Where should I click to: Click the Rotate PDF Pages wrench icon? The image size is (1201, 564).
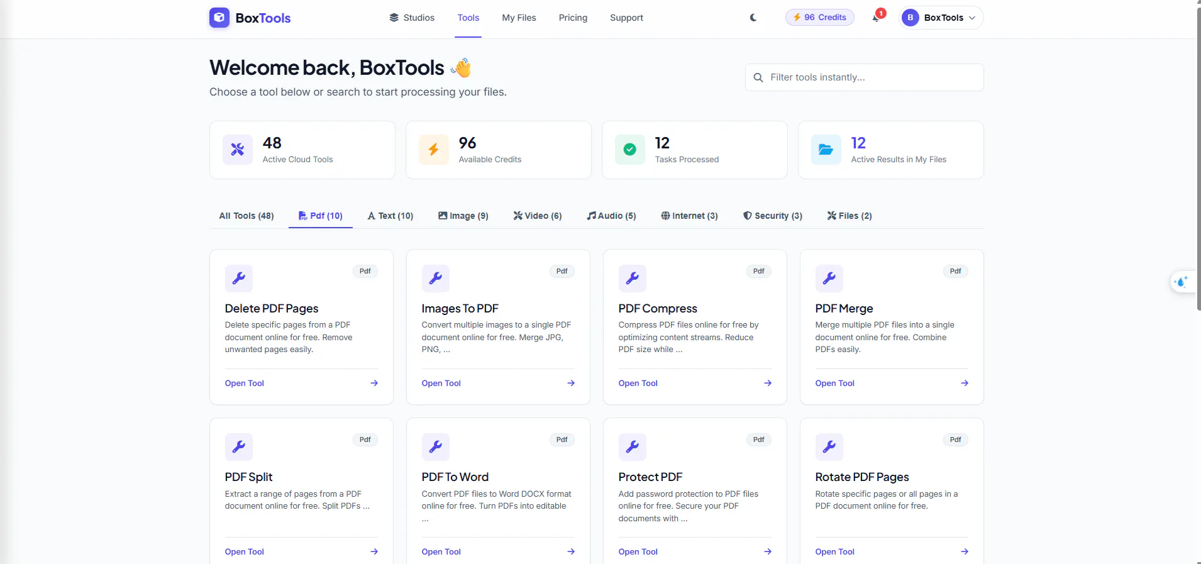pos(829,447)
